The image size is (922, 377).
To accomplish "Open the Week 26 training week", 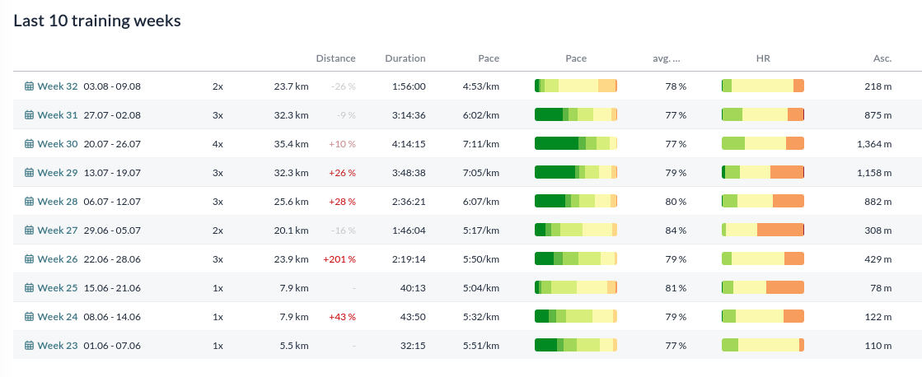I will (x=57, y=259).
